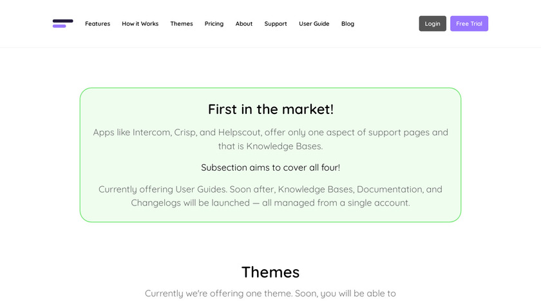This screenshot has height=304, width=541.
Task: Open the Features menu item
Action: click(x=97, y=24)
